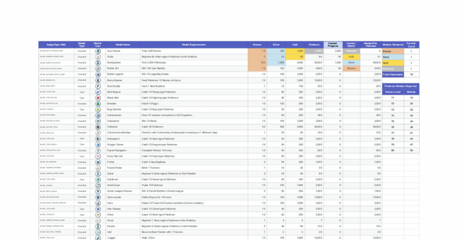Image resolution: width=458 pixels, height=240 pixels.
Task: Click the Best Buddy medal icon
Action: [98, 86]
